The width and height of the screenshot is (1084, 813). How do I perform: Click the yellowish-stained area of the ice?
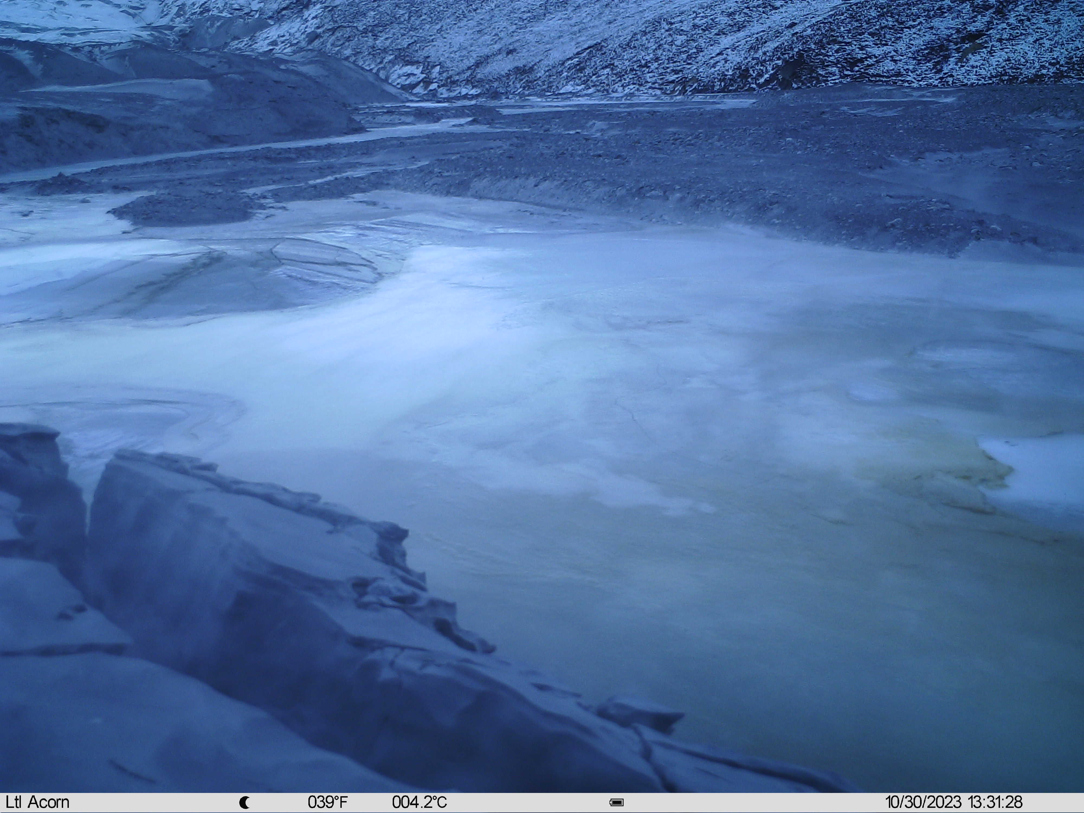point(931,475)
